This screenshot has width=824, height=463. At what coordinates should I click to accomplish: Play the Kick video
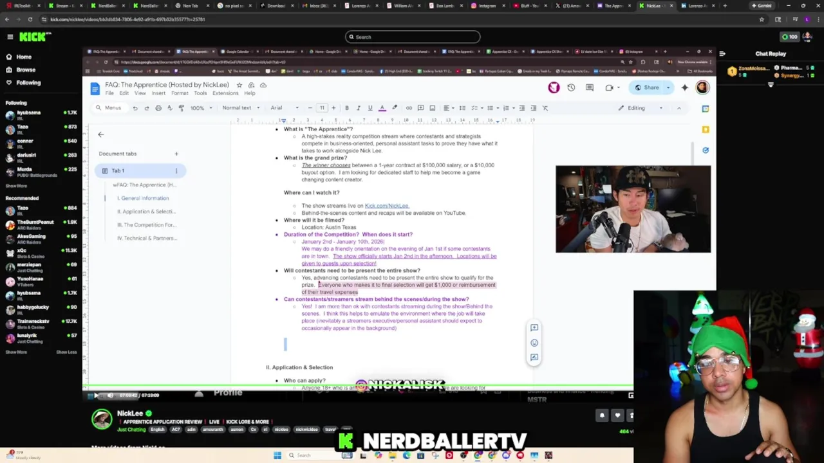coord(96,395)
